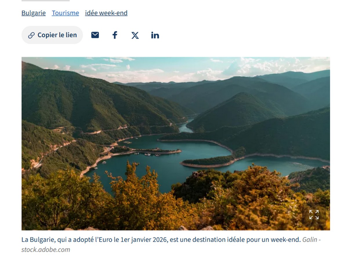348x261 pixels.
Task: Click the word "Euro" in the caption
Action: tap(100, 240)
